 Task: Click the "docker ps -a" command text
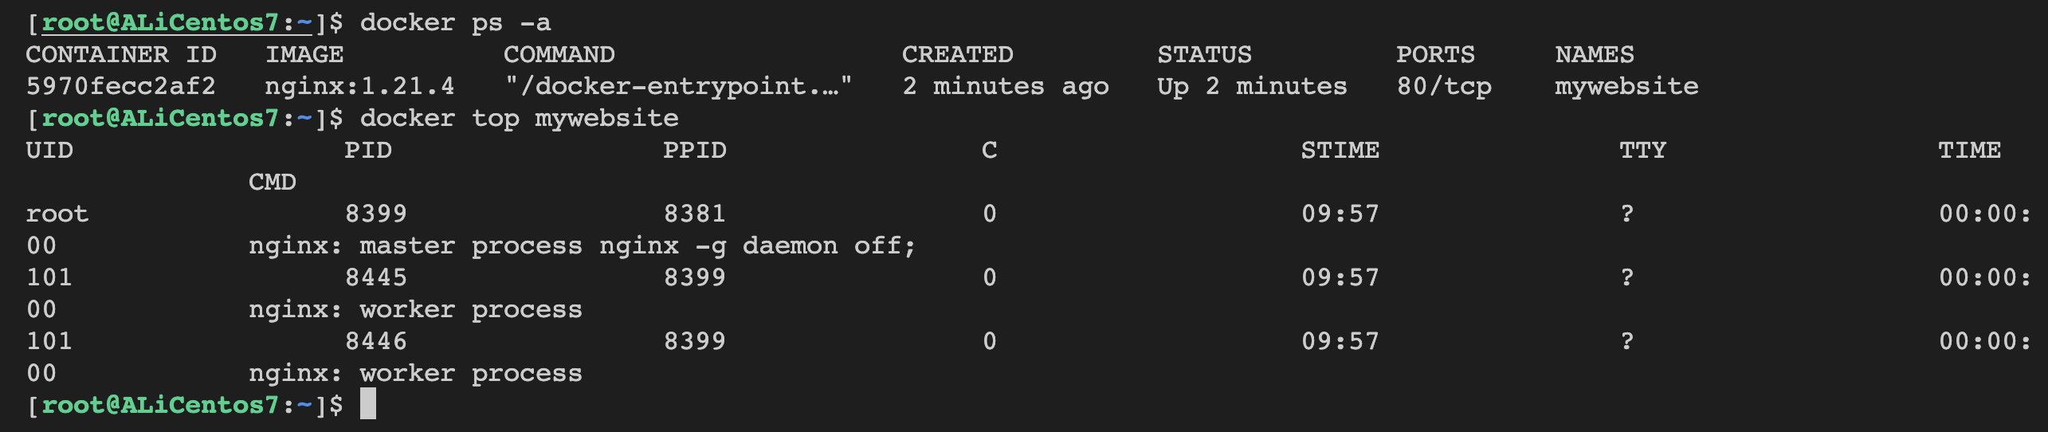(x=455, y=22)
